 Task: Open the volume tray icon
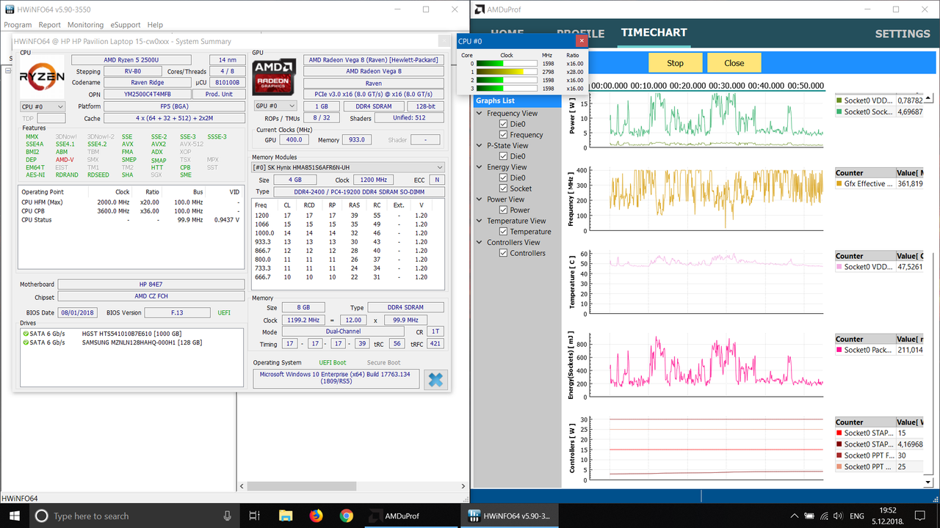click(x=838, y=516)
